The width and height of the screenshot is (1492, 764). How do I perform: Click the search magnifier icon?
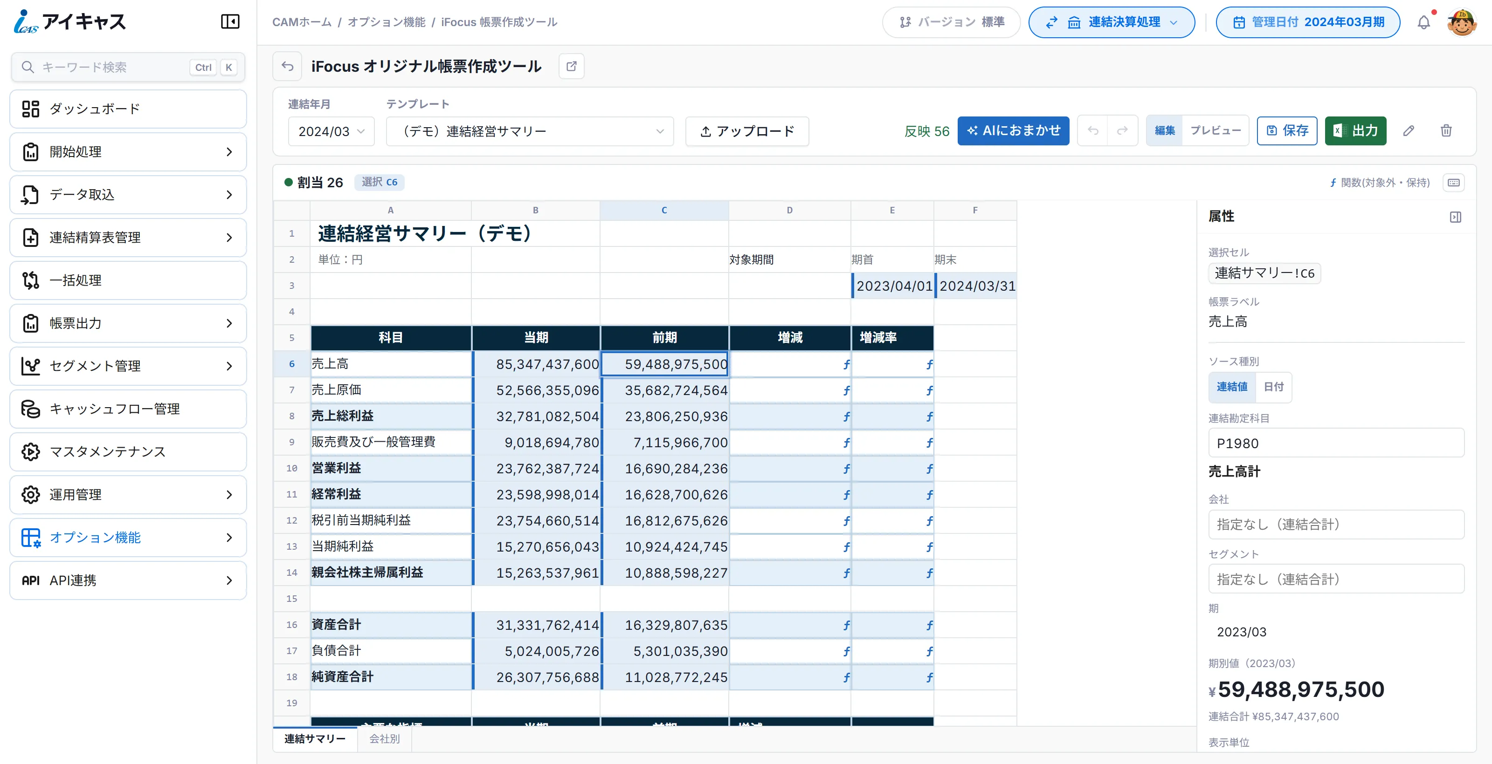[x=27, y=67]
